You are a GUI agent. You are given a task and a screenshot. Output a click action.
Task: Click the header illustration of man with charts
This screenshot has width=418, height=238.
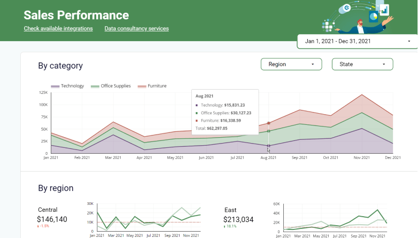tap(358, 17)
